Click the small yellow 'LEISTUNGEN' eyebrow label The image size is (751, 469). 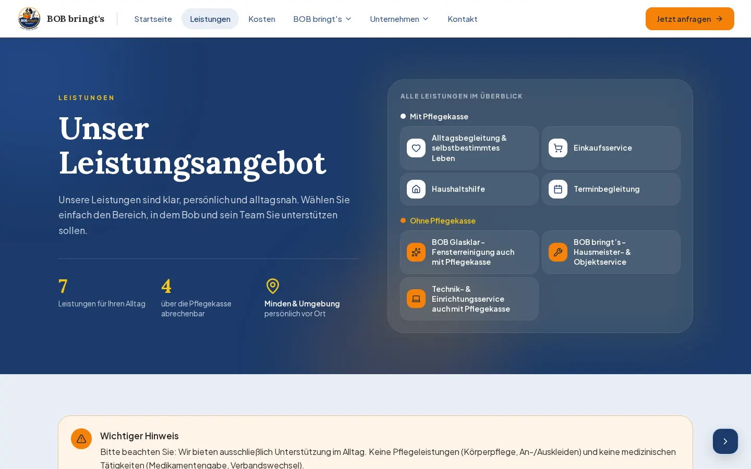coord(87,97)
